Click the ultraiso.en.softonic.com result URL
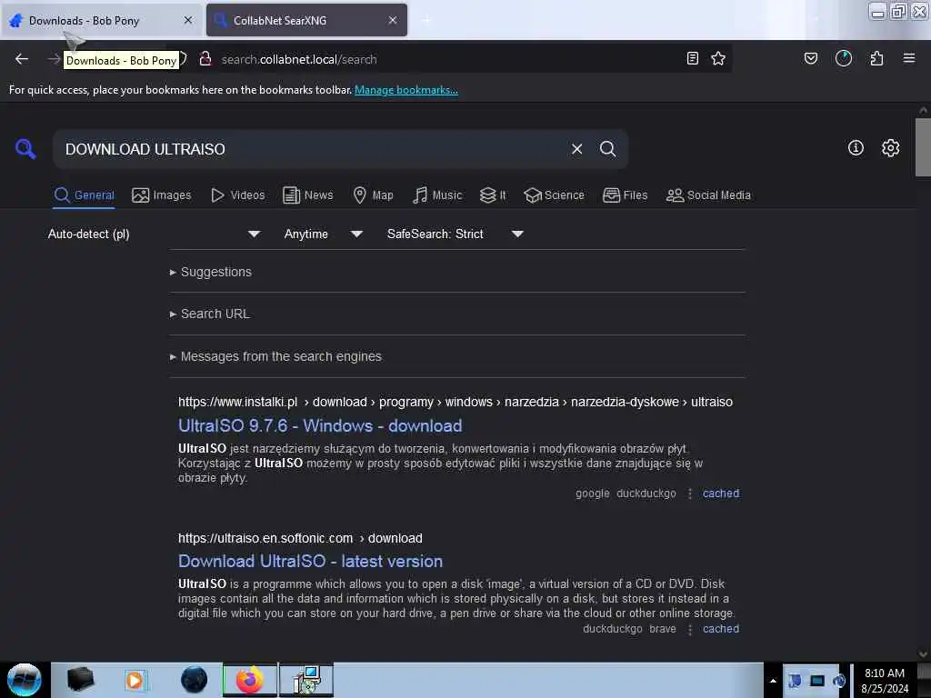This screenshot has width=931, height=698. click(x=300, y=538)
